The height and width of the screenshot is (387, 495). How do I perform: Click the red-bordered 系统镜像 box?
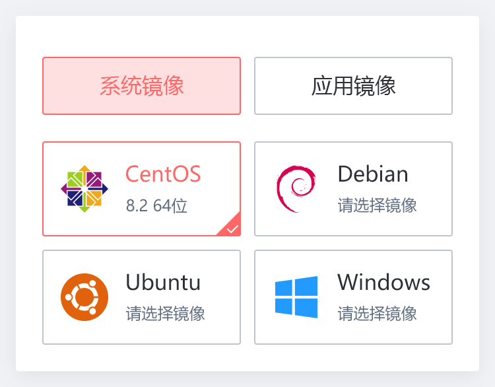(141, 86)
